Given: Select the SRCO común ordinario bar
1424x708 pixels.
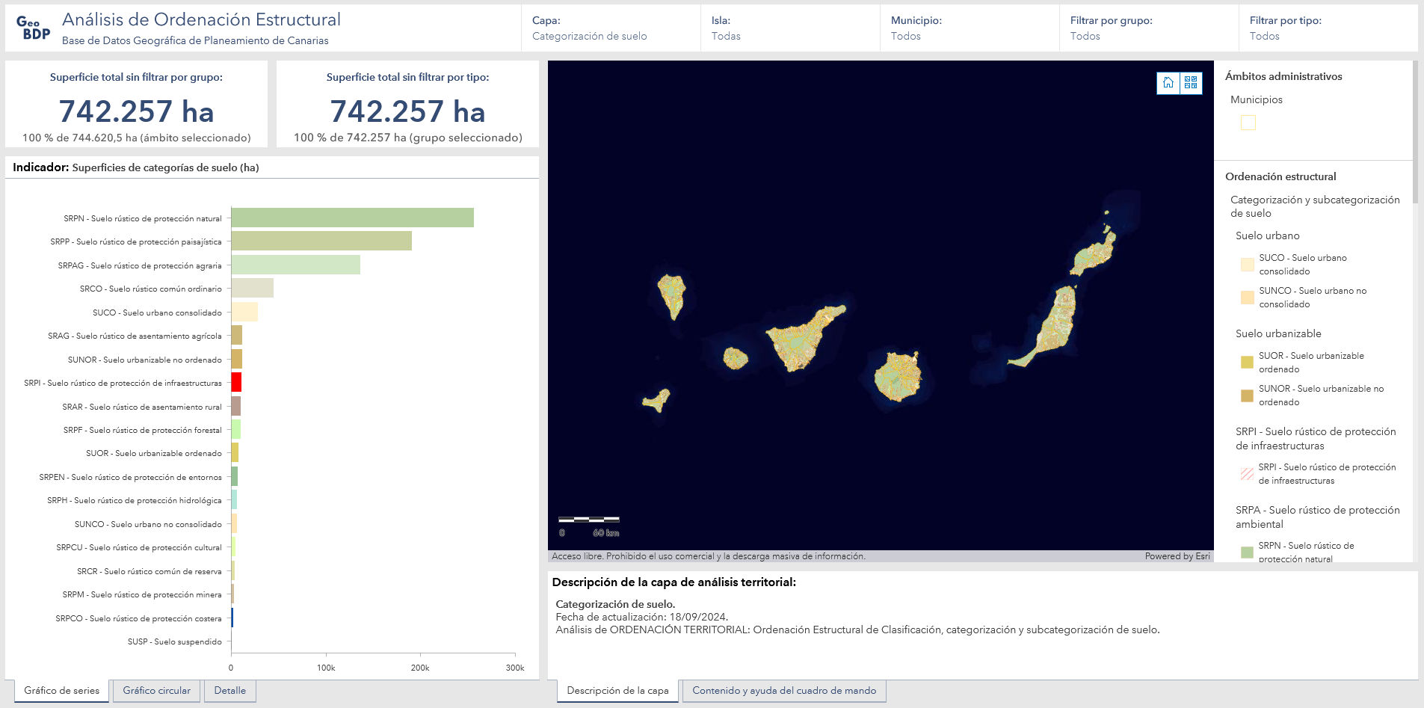Looking at the screenshot, I should (x=253, y=288).
